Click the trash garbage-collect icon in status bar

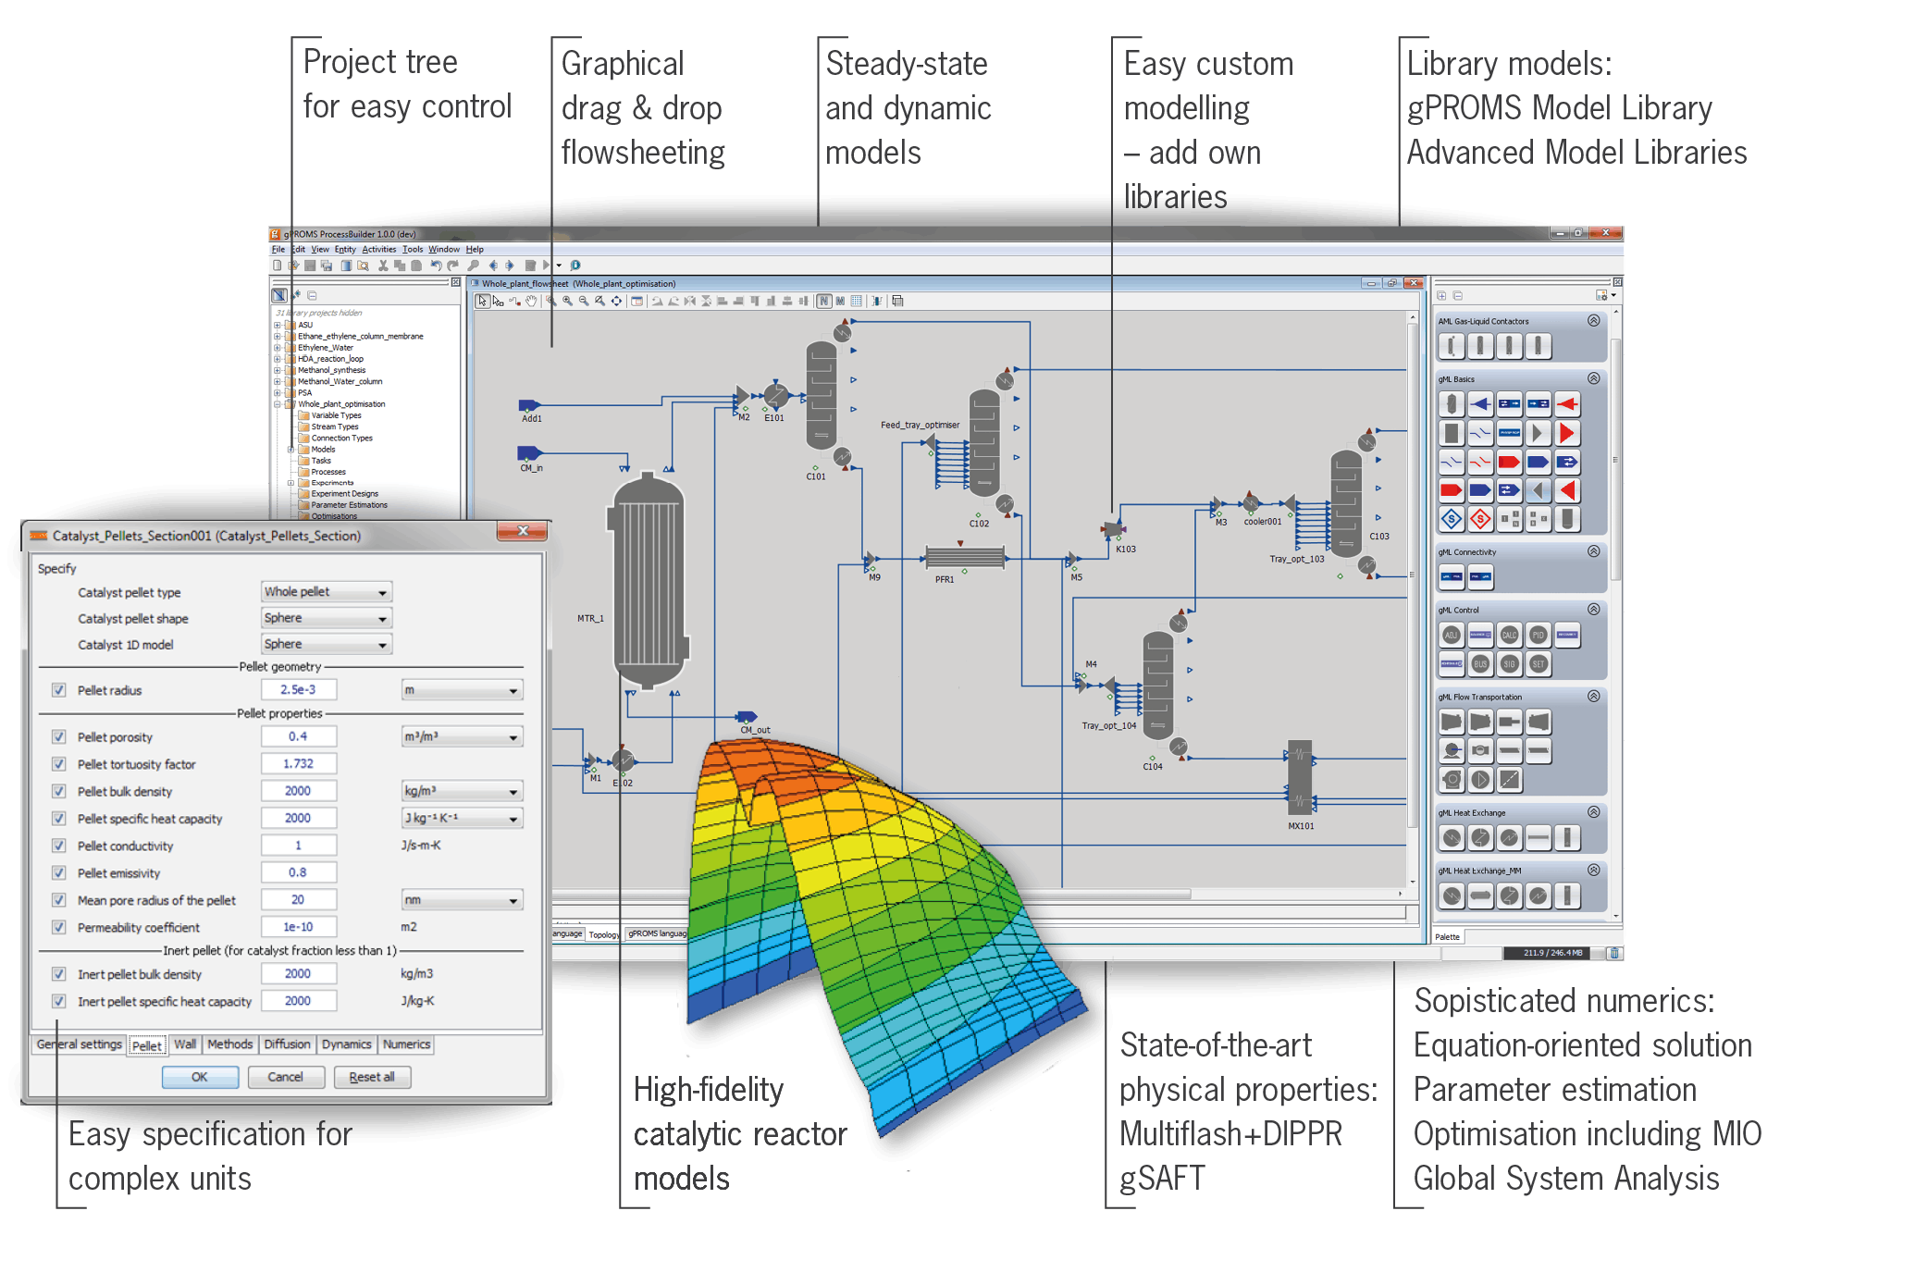point(1613,953)
